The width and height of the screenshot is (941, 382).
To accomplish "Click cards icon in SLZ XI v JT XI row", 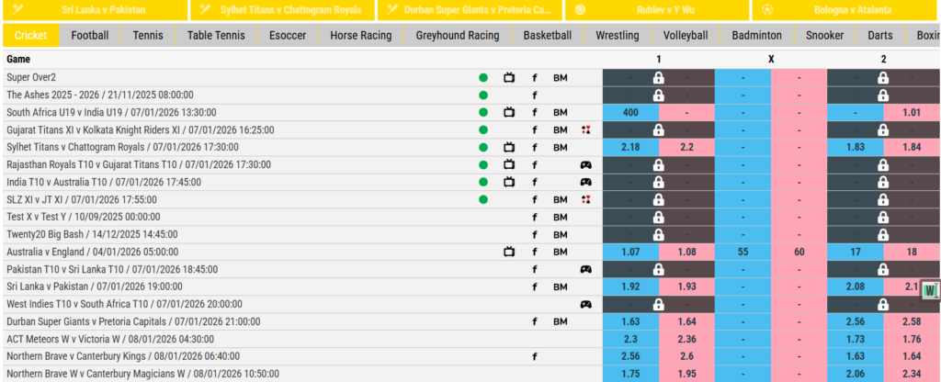I will (x=586, y=199).
